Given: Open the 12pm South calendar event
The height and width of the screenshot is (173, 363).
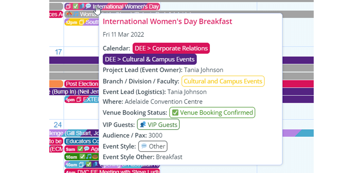Looking at the screenshot, I should click(82, 22).
